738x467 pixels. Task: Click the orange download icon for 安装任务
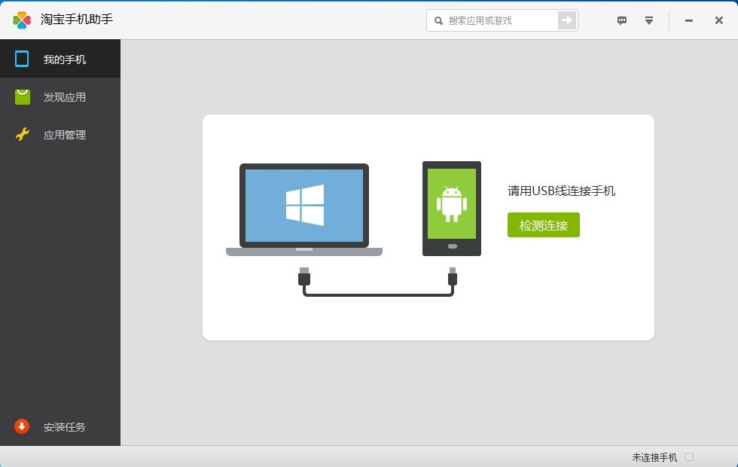22,426
